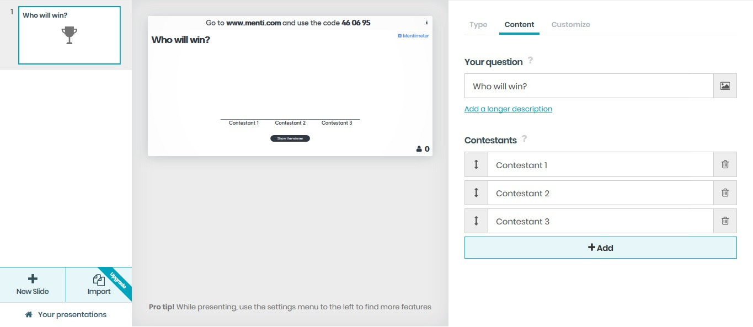This screenshot has width=753, height=327.
Task: Click the Who will win? question field
Action: [x=589, y=86]
